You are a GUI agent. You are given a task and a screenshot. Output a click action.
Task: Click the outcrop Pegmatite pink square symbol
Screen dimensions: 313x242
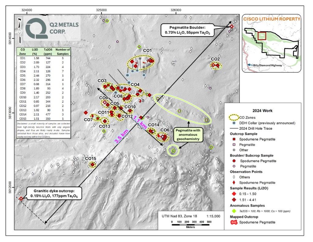tap(234, 144)
